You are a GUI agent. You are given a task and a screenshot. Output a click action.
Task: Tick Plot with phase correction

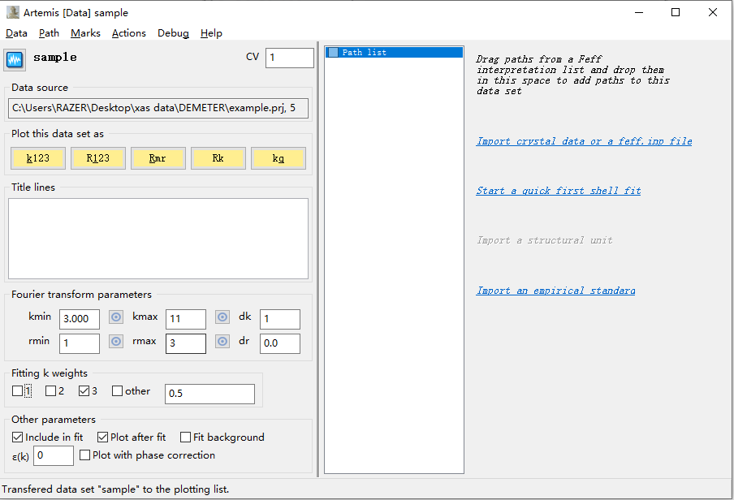click(84, 455)
